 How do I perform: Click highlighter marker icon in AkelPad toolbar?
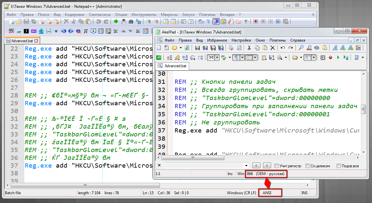[x=177, y=57]
